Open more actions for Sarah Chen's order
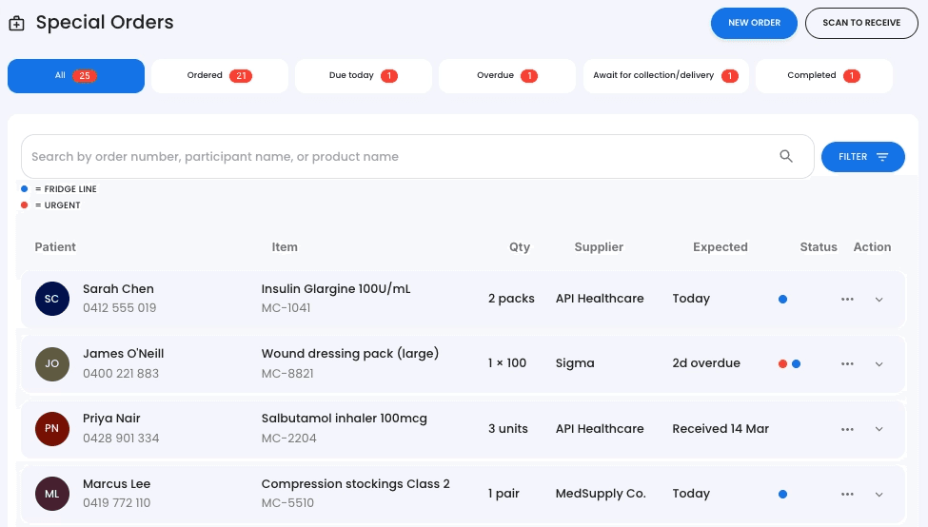Screen dimensions: 928x527 [x=847, y=299]
